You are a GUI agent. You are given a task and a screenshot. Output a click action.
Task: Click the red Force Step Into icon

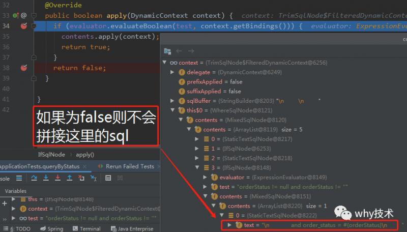click(57, 178)
